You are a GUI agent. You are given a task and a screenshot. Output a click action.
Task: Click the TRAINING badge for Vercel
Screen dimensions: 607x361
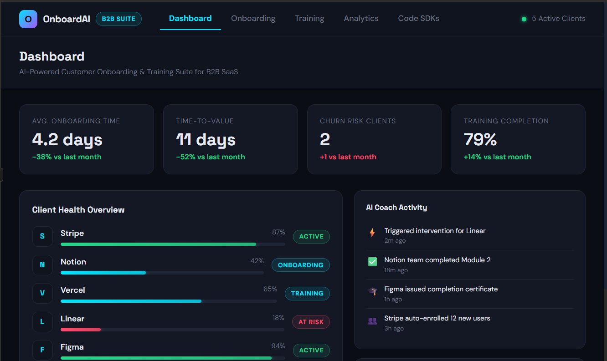point(307,294)
